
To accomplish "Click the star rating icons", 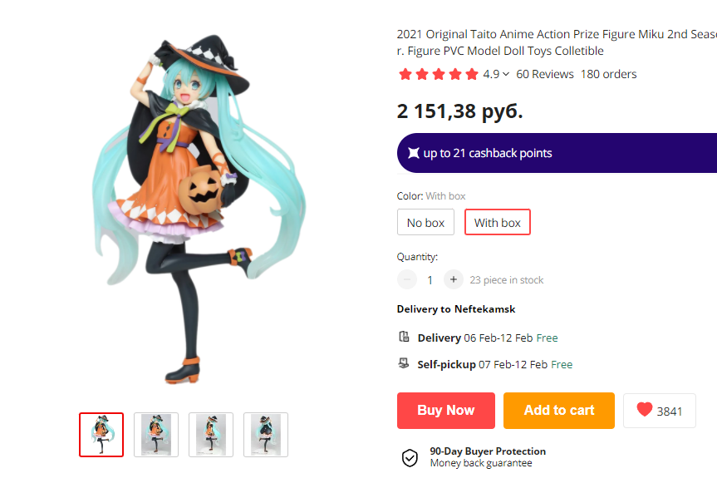I will 438,74.
